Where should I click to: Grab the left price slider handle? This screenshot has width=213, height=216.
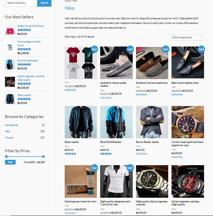[6, 157]
